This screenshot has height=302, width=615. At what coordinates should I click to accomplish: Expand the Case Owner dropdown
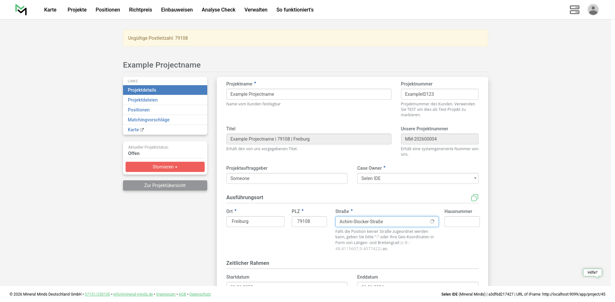417,178
